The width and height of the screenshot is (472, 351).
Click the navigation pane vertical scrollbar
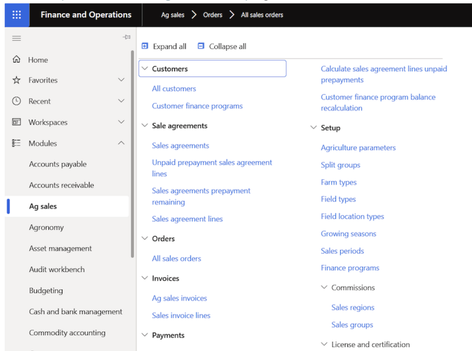click(x=132, y=154)
